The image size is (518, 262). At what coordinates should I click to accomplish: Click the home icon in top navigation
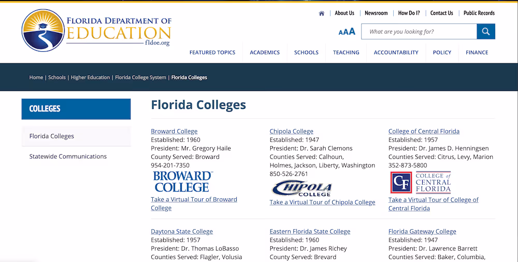click(322, 13)
